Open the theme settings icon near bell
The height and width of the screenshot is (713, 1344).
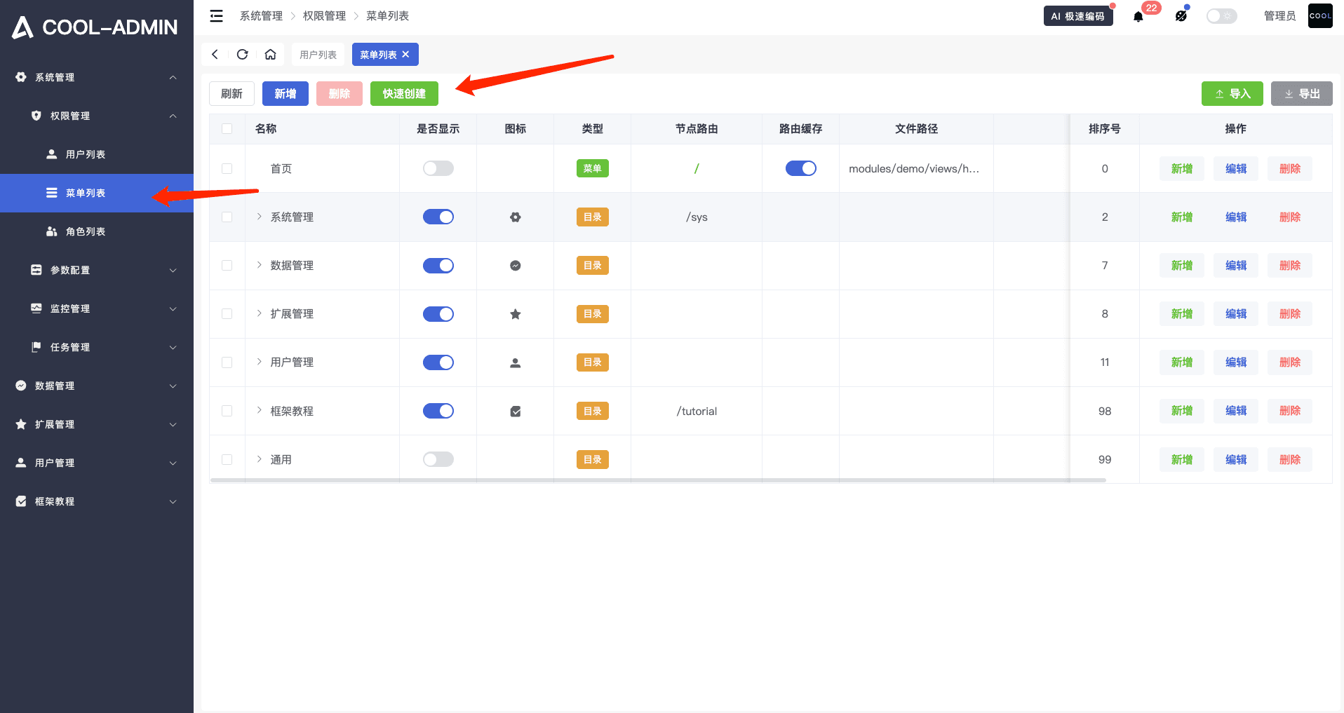[1181, 16]
